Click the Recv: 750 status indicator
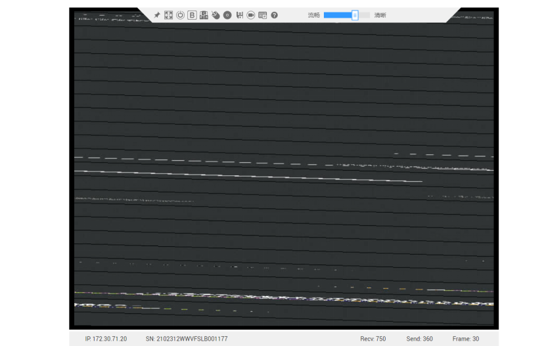The height and width of the screenshot is (346, 542). (373, 339)
